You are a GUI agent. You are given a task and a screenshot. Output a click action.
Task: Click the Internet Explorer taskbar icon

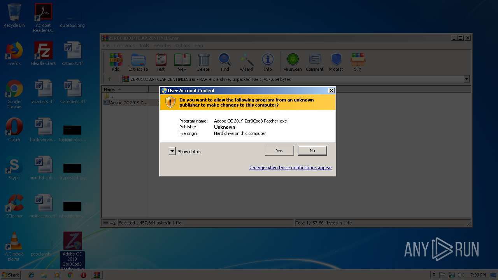[31, 275]
